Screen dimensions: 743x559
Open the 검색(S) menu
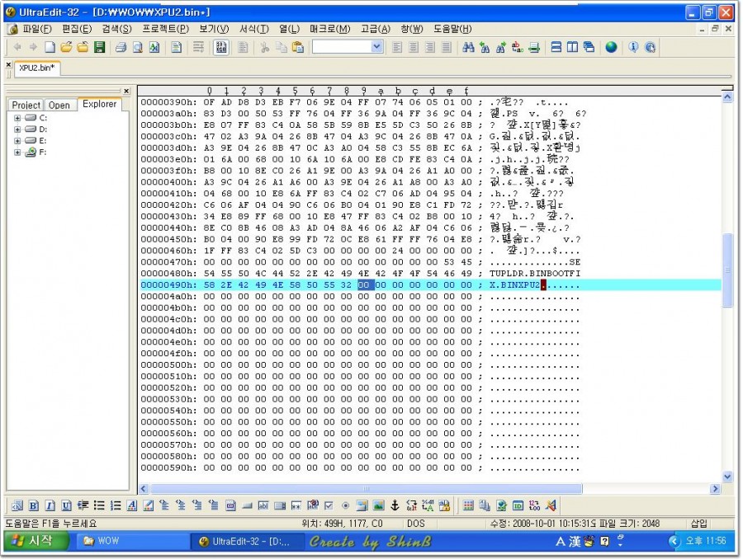(x=116, y=30)
